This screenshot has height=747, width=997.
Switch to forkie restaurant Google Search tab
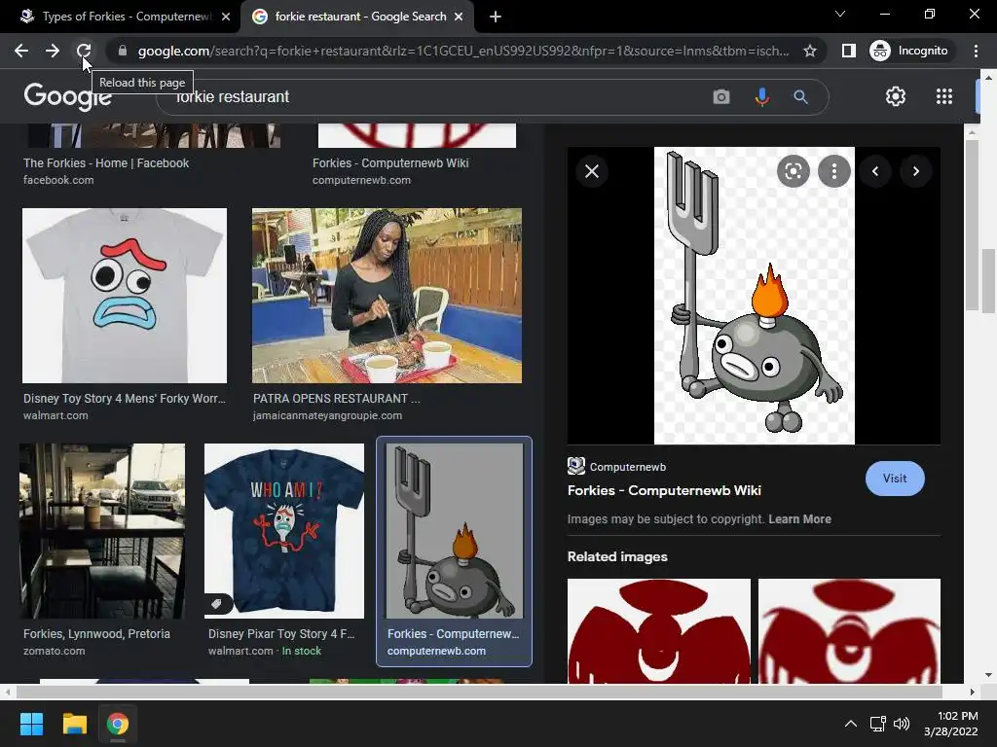point(360,17)
